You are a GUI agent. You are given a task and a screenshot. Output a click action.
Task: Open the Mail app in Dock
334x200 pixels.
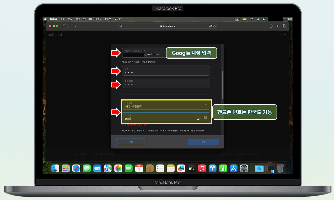(x=97, y=168)
